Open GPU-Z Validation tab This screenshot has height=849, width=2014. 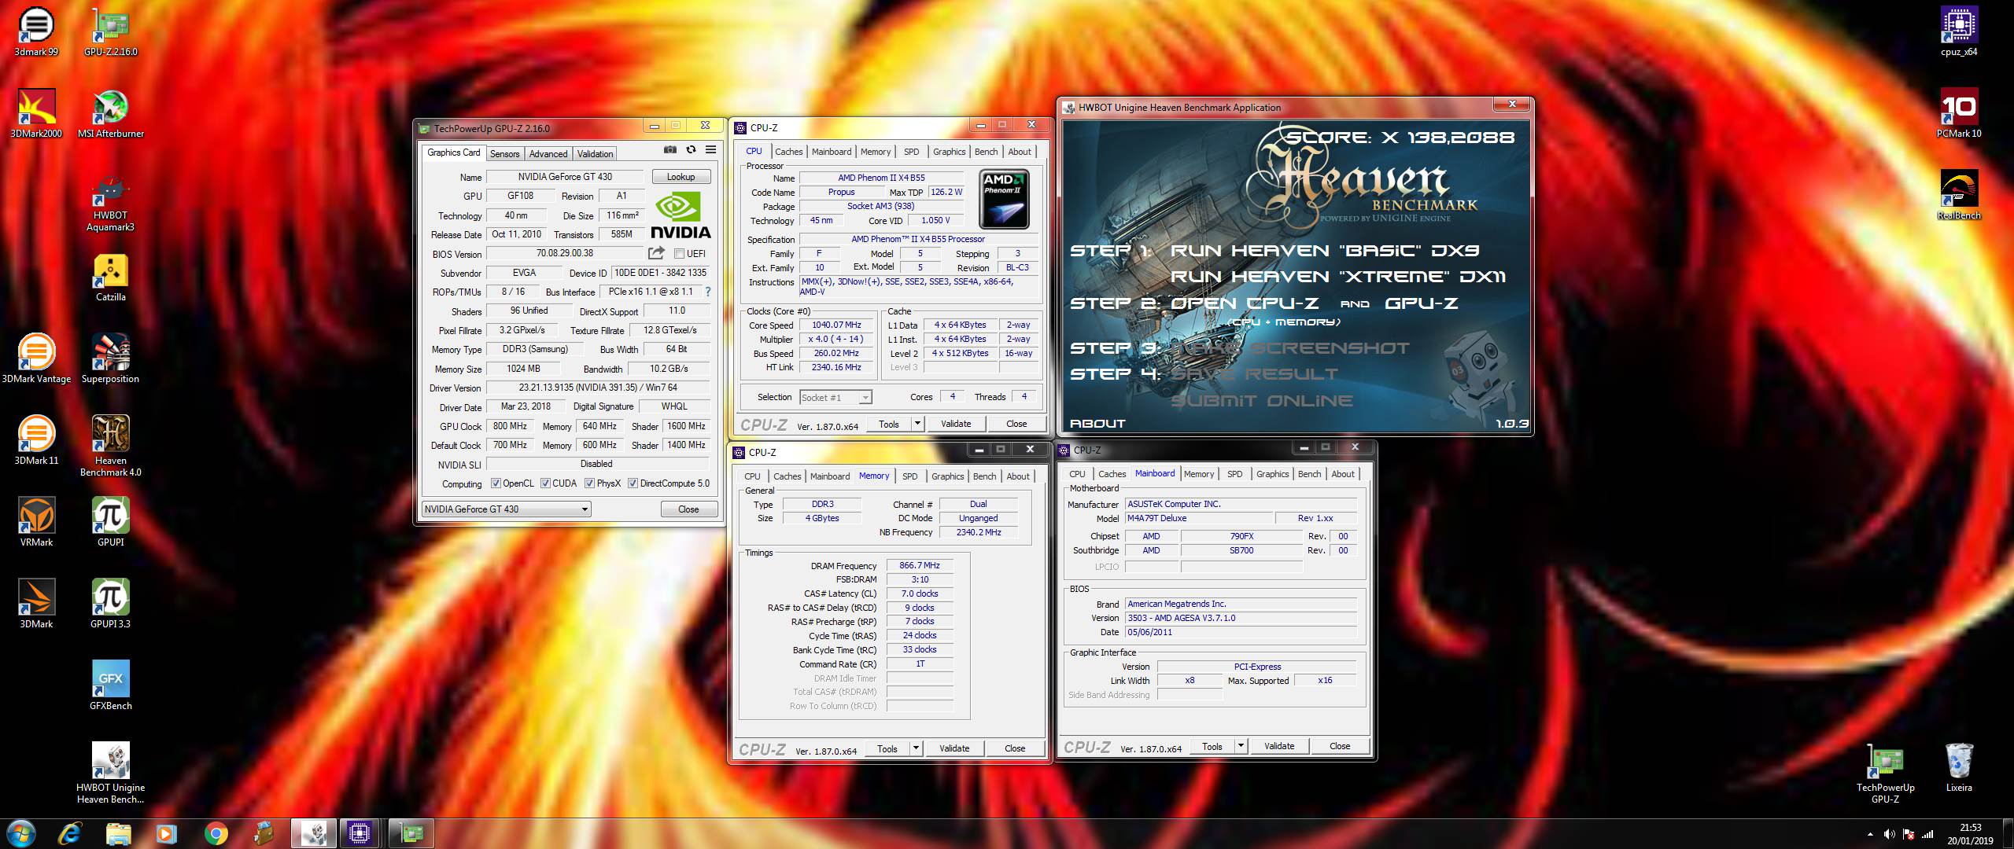click(x=595, y=154)
